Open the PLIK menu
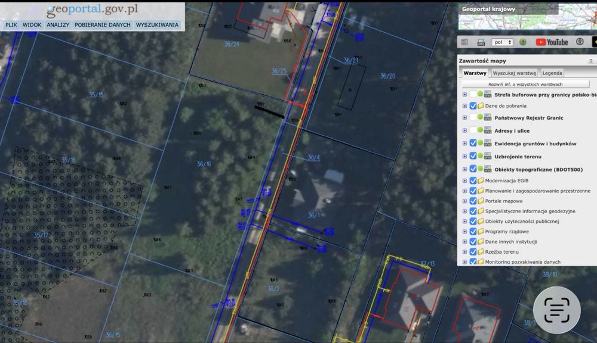 pos(11,24)
